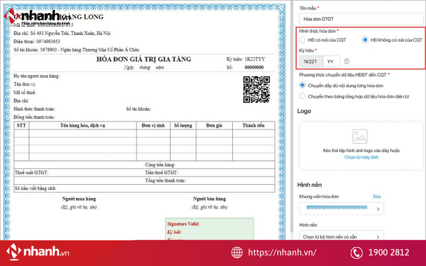Click Số tiền viết bằng chữ row

144,189
